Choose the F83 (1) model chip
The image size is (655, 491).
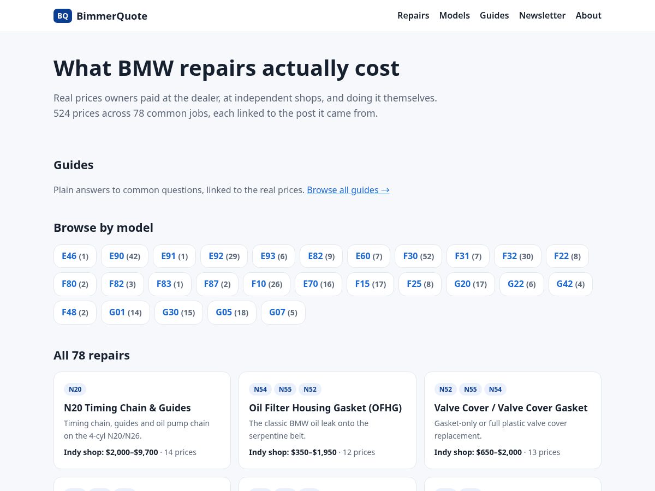pos(170,284)
